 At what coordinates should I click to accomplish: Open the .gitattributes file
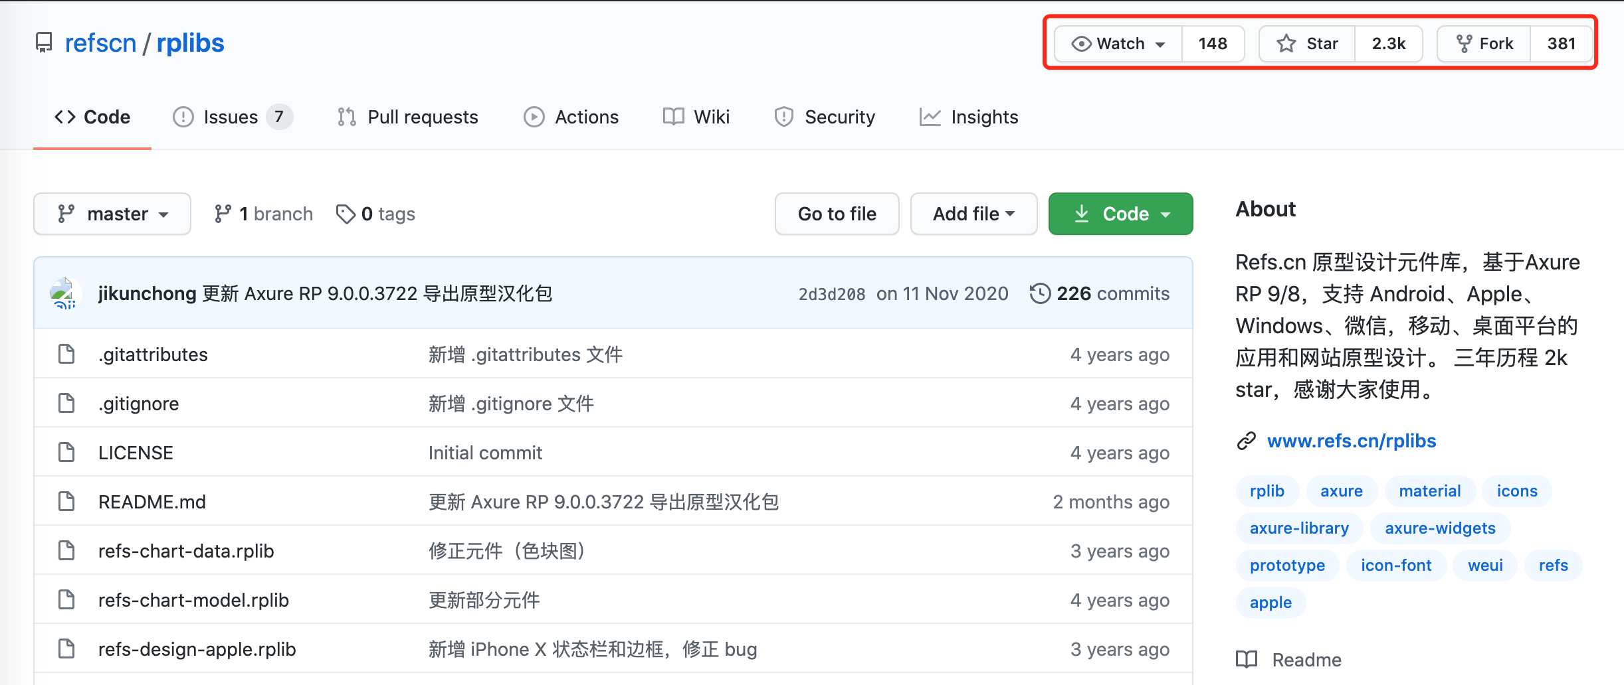[x=153, y=354]
